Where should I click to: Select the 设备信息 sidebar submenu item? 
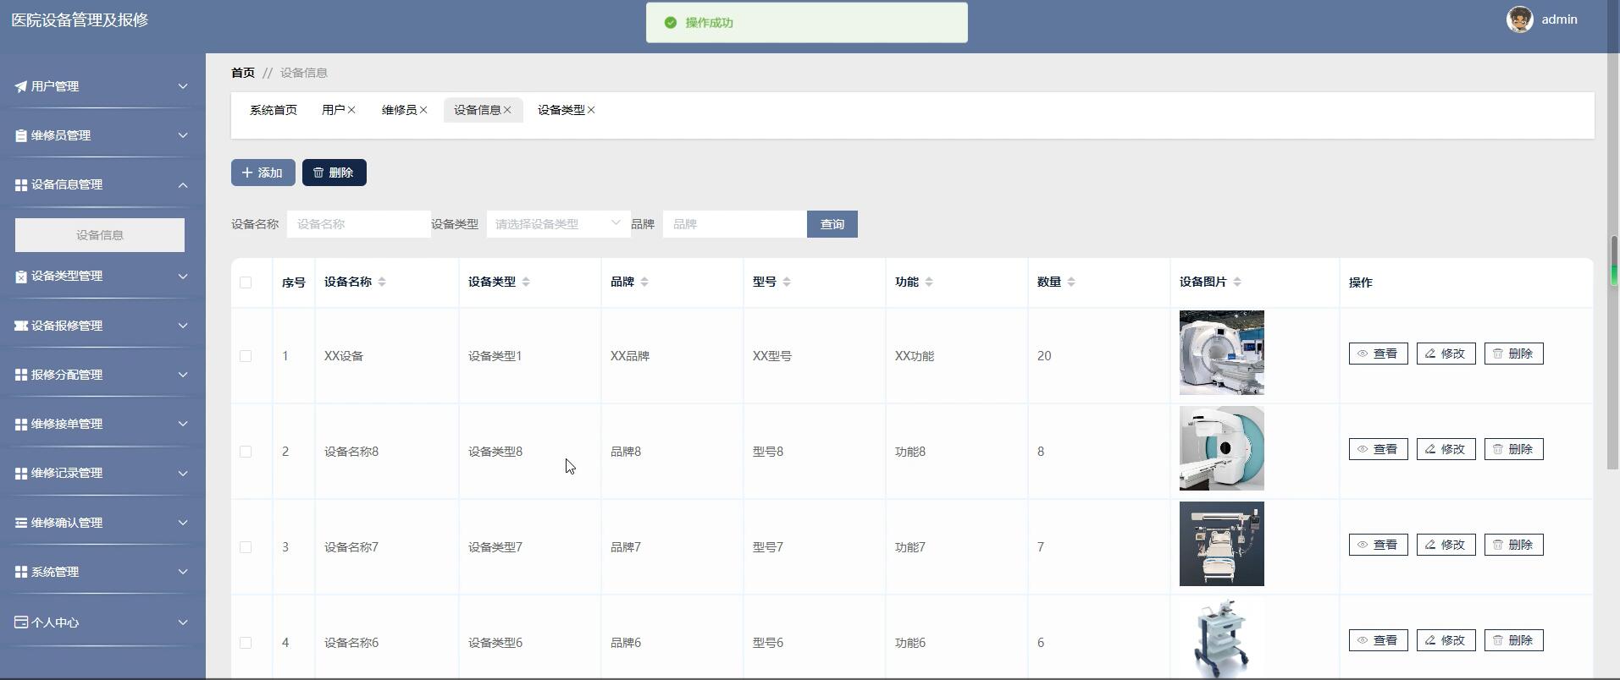pos(100,235)
